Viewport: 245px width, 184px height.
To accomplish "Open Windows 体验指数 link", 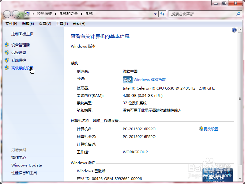I will tap(150, 80).
